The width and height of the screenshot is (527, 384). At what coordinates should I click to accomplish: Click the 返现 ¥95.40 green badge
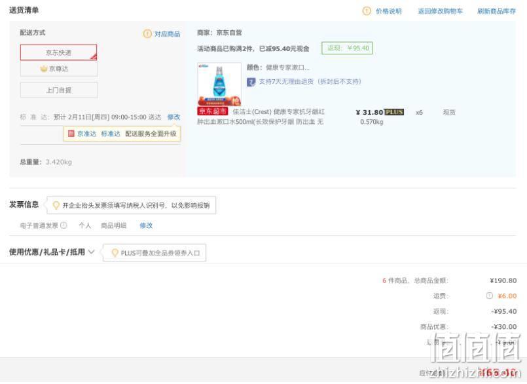click(x=347, y=48)
